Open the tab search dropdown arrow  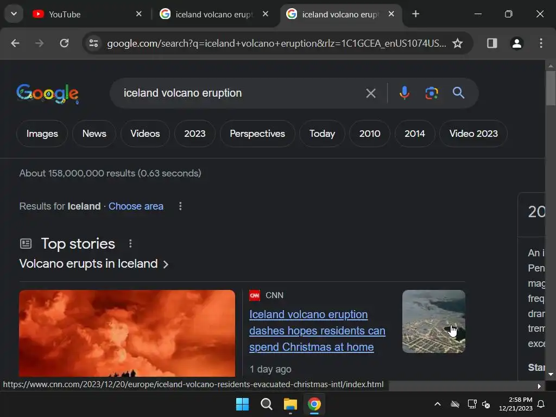coord(14,14)
